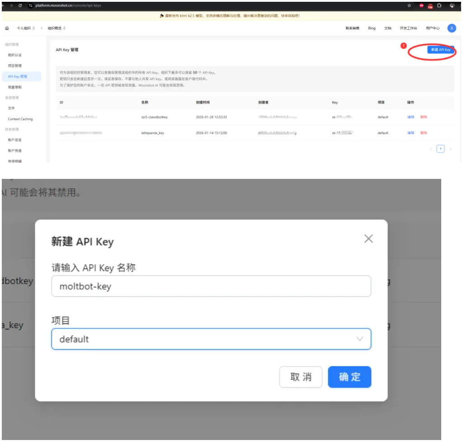Click the address bar URL

[x=68, y=5]
